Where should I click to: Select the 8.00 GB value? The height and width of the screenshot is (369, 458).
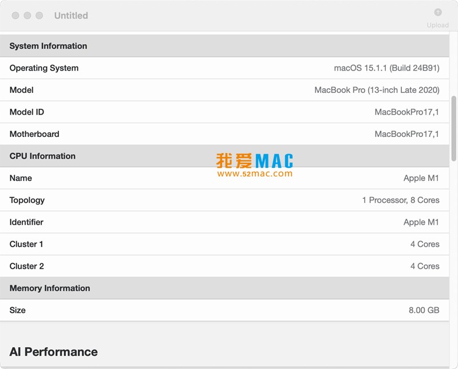(x=424, y=310)
